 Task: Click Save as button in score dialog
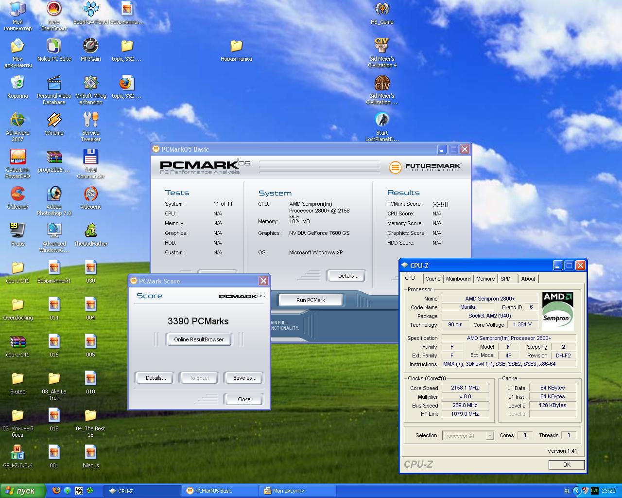(244, 378)
